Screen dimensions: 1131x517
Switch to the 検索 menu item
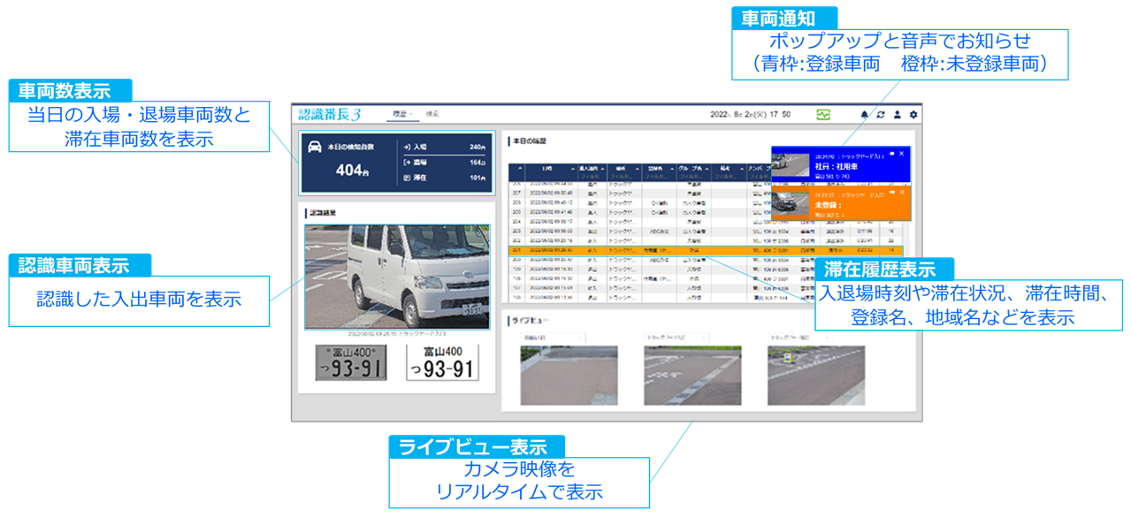pos(434,113)
